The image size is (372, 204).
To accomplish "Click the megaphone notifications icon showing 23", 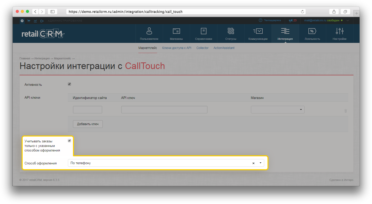I will [291, 21].
